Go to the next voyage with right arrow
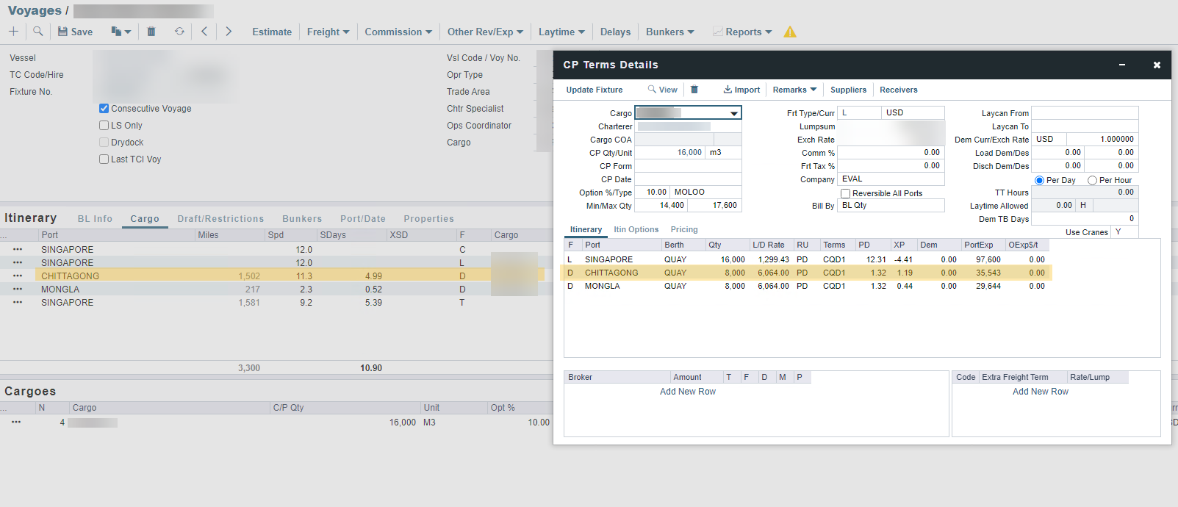 pos(229,32)
